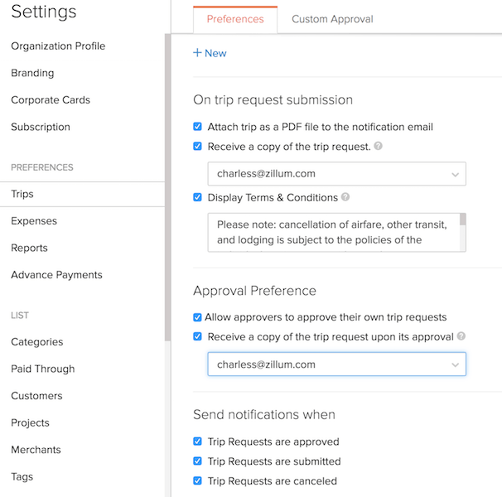Click help icon beside Receive a copy of trip request
Image resolution: width=502 pixels, height=497 pixels.
[x=378, y=146]
